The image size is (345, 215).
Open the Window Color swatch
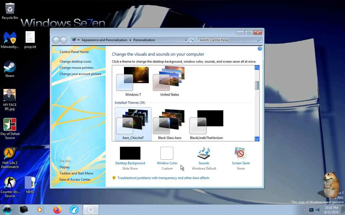(x=167, y=153)
